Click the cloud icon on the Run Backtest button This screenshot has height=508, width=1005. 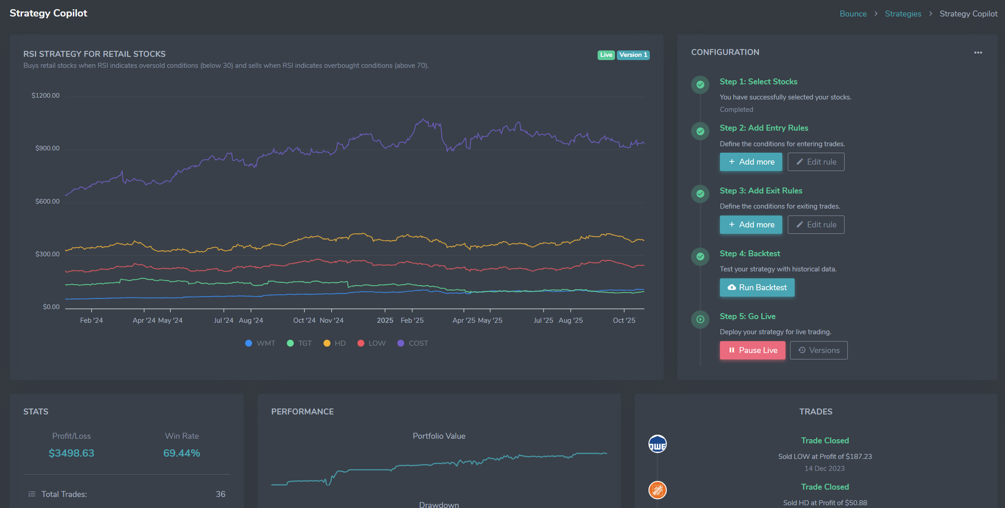[732, 287]
